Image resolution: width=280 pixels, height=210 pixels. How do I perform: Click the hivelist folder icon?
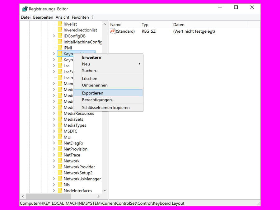pos(60,24)
